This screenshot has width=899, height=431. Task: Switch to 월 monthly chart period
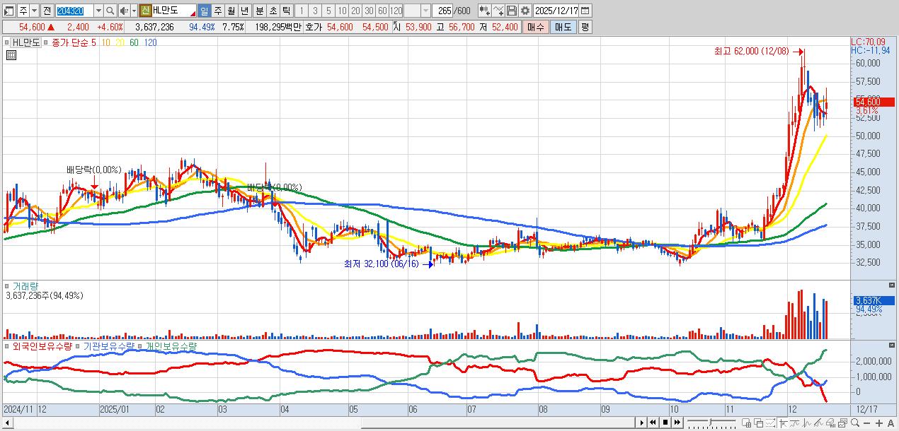pos(231,11)
